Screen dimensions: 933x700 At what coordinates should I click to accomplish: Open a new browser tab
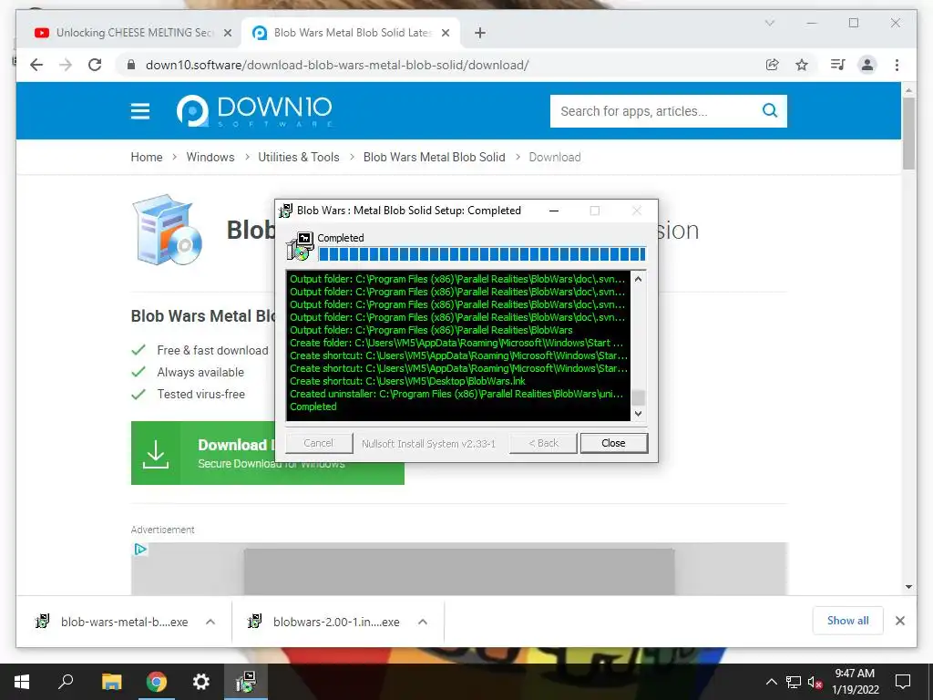tap(480, 33)
